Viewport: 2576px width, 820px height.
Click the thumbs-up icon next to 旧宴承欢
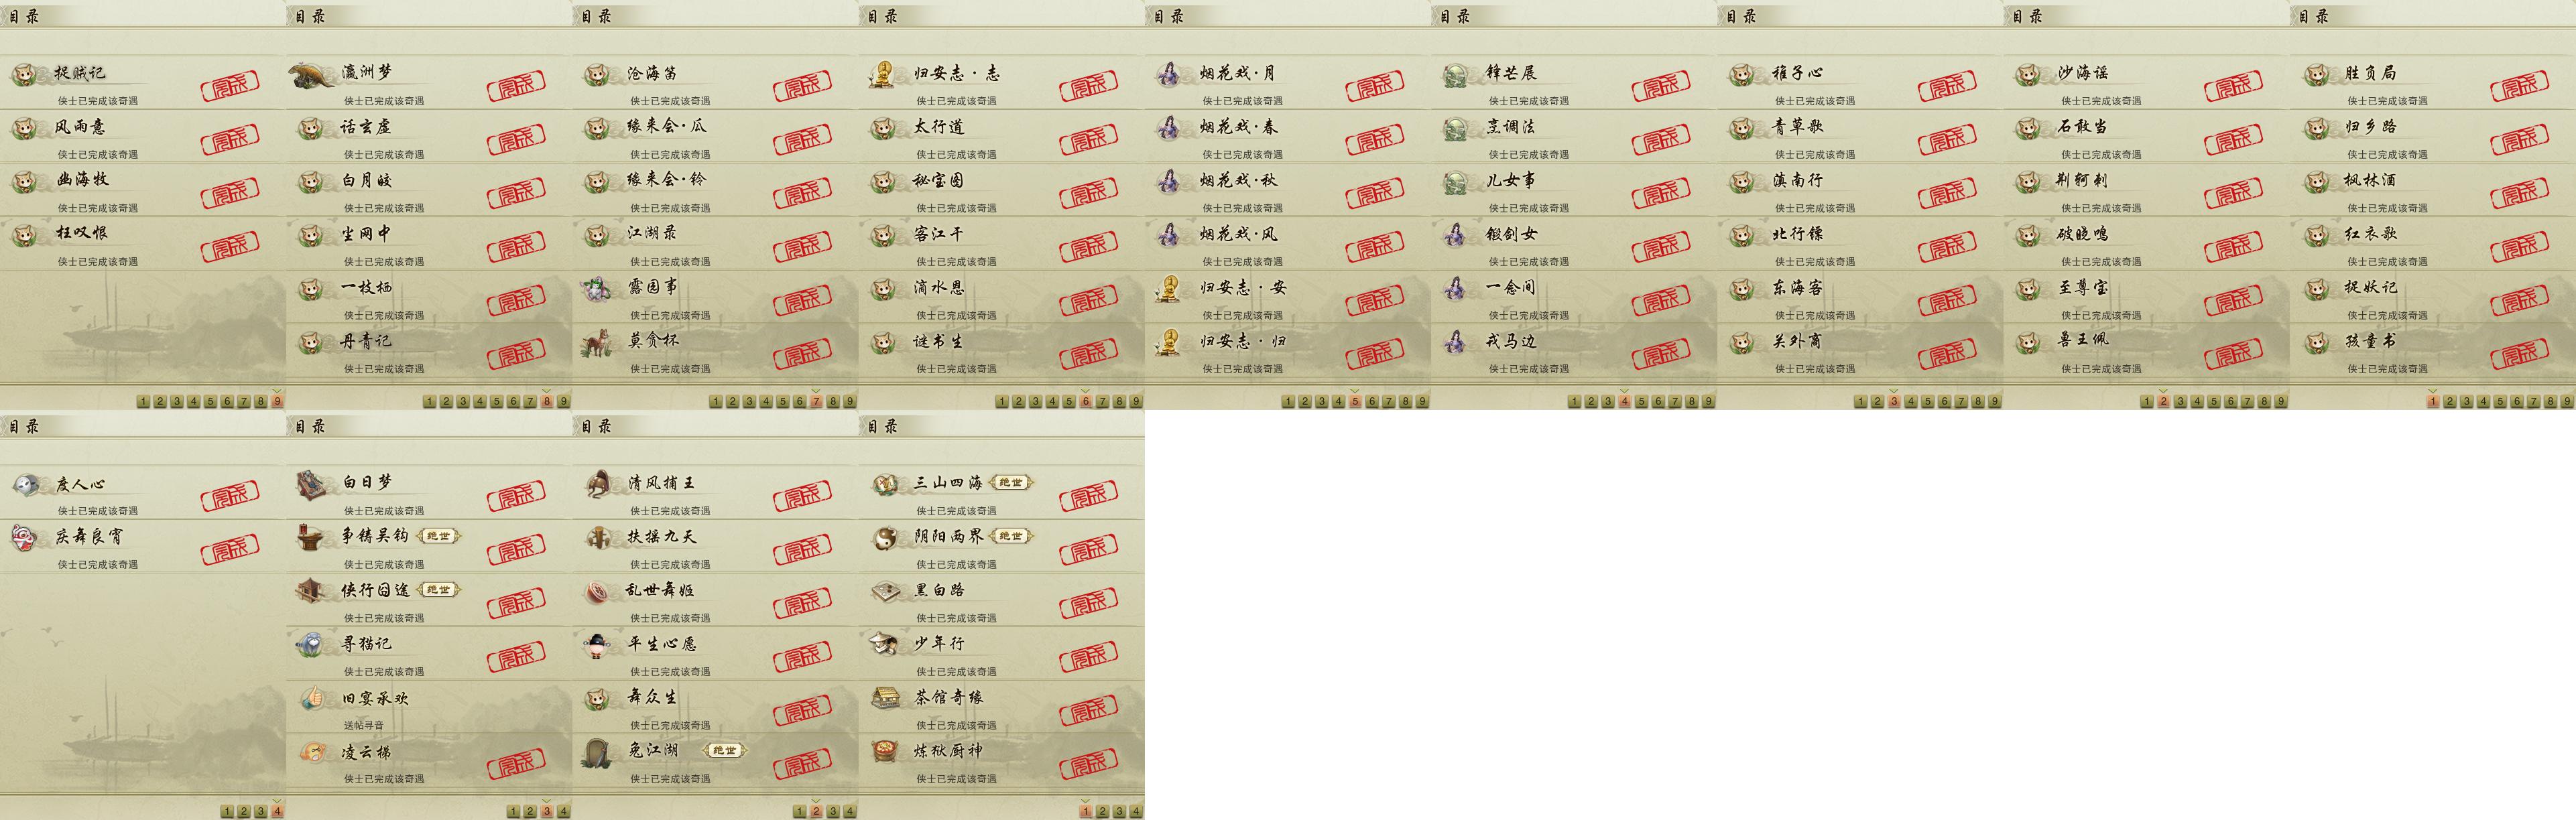(x=312, y=698)
